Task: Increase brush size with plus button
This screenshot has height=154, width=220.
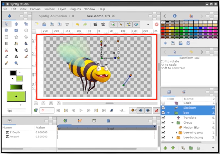Action: (x=21, y=105)
